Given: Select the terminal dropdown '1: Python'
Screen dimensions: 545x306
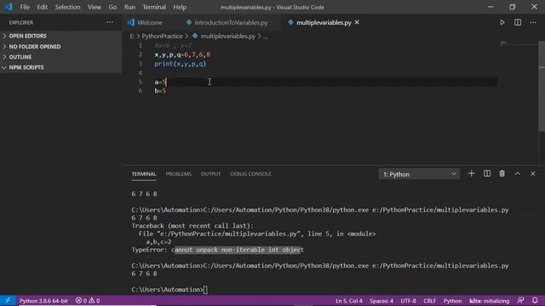Looking at the screenshot, I should tap(419, 174).
